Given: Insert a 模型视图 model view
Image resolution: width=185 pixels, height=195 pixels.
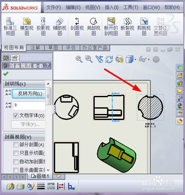Looking at the screenshot, I should pyautogui.click(x=27, y=27).
